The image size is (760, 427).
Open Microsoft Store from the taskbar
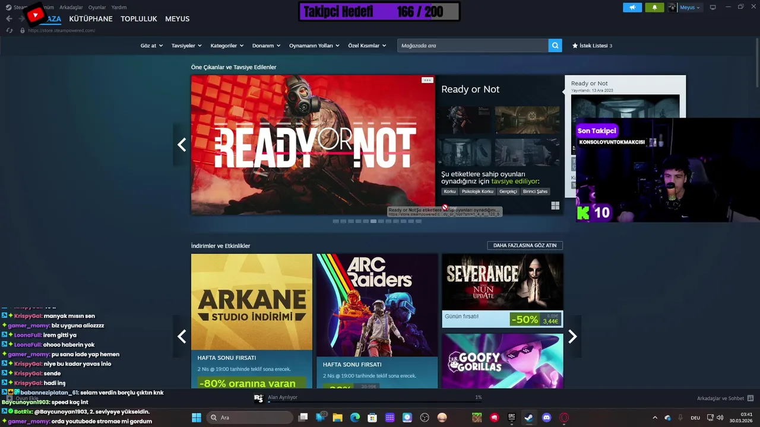[372, 418]
